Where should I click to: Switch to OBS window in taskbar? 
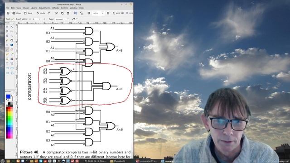pos(96,161)
